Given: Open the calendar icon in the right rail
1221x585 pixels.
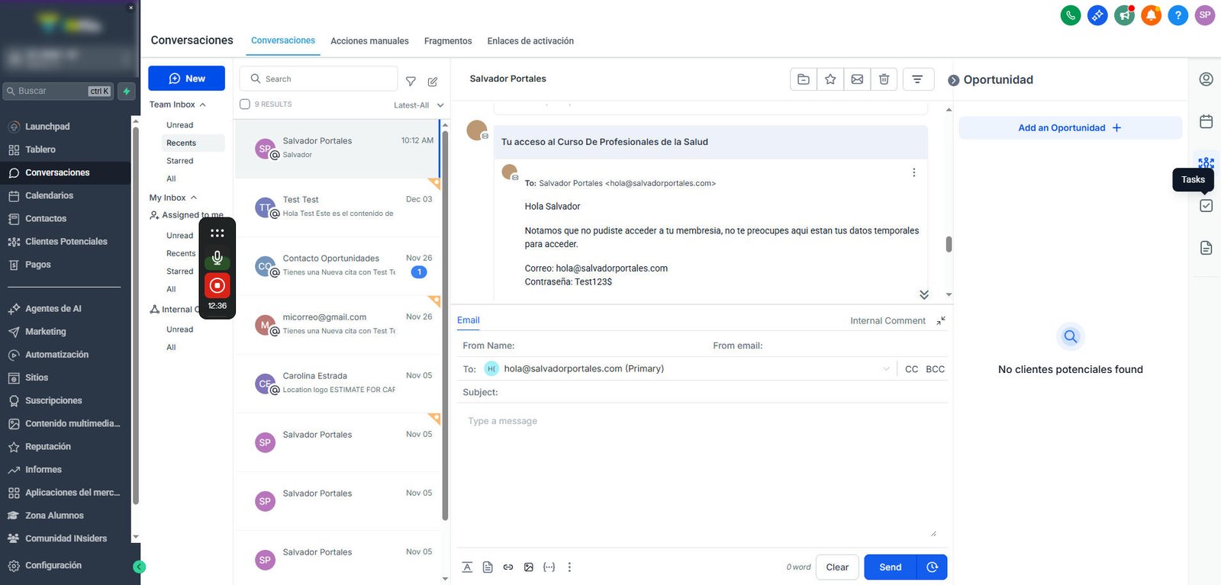Looking at the screenshot, I should click(1206, 121).
